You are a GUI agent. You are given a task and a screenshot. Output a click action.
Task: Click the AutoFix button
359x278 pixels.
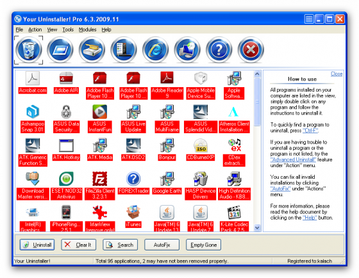tap(162, 245)
